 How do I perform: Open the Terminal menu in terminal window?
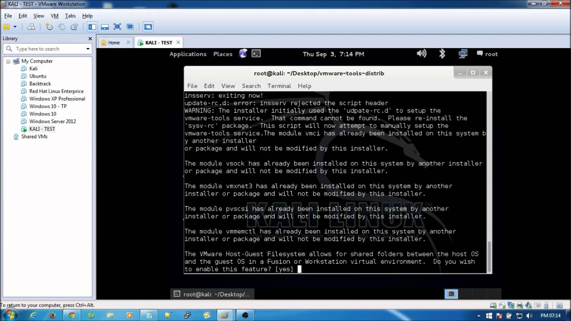coord(279,86)
